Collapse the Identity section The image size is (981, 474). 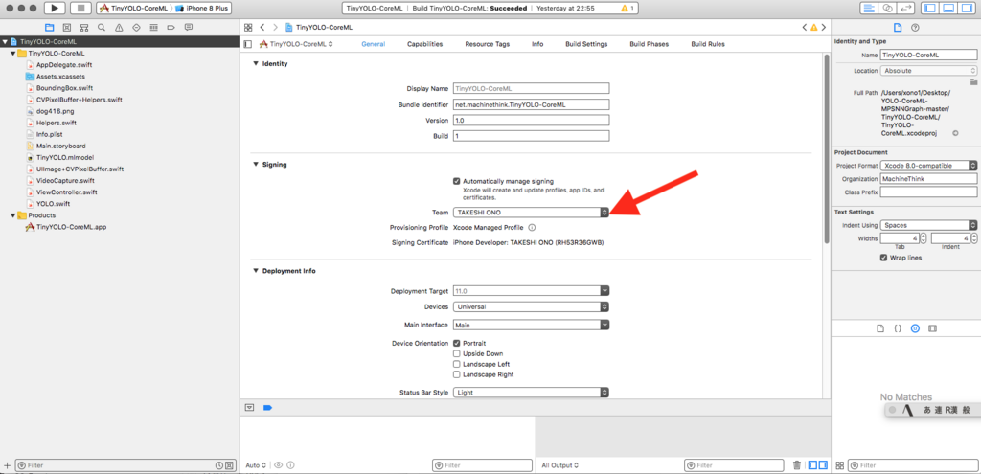255,64
